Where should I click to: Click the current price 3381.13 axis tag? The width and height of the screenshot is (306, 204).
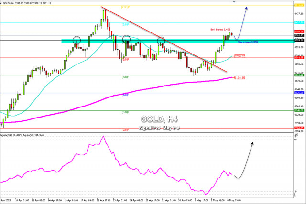click(299, 35)
